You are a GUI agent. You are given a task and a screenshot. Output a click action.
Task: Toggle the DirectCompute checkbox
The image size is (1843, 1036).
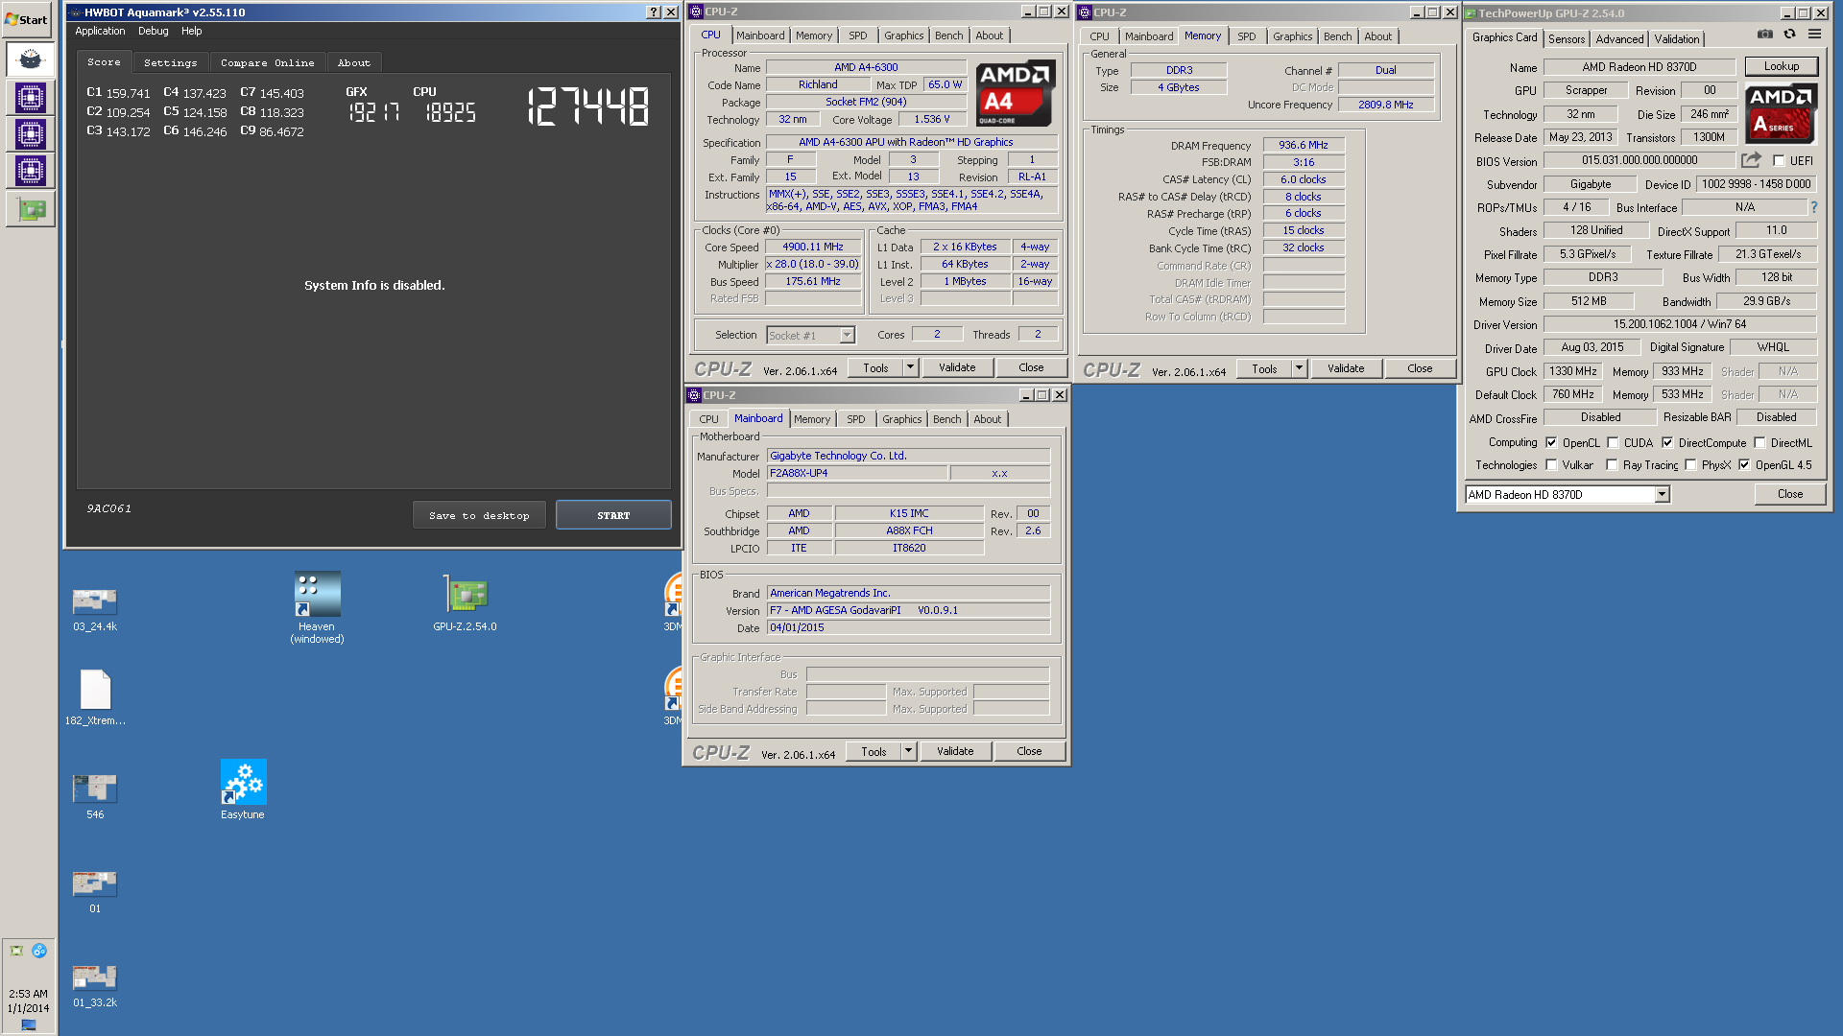[1667, 443]
